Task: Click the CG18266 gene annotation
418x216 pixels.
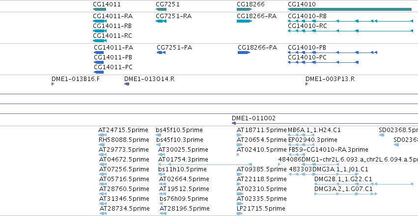Action: [x=244, y=9]
